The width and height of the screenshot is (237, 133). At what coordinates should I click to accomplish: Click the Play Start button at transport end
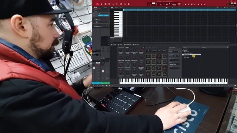205,4
